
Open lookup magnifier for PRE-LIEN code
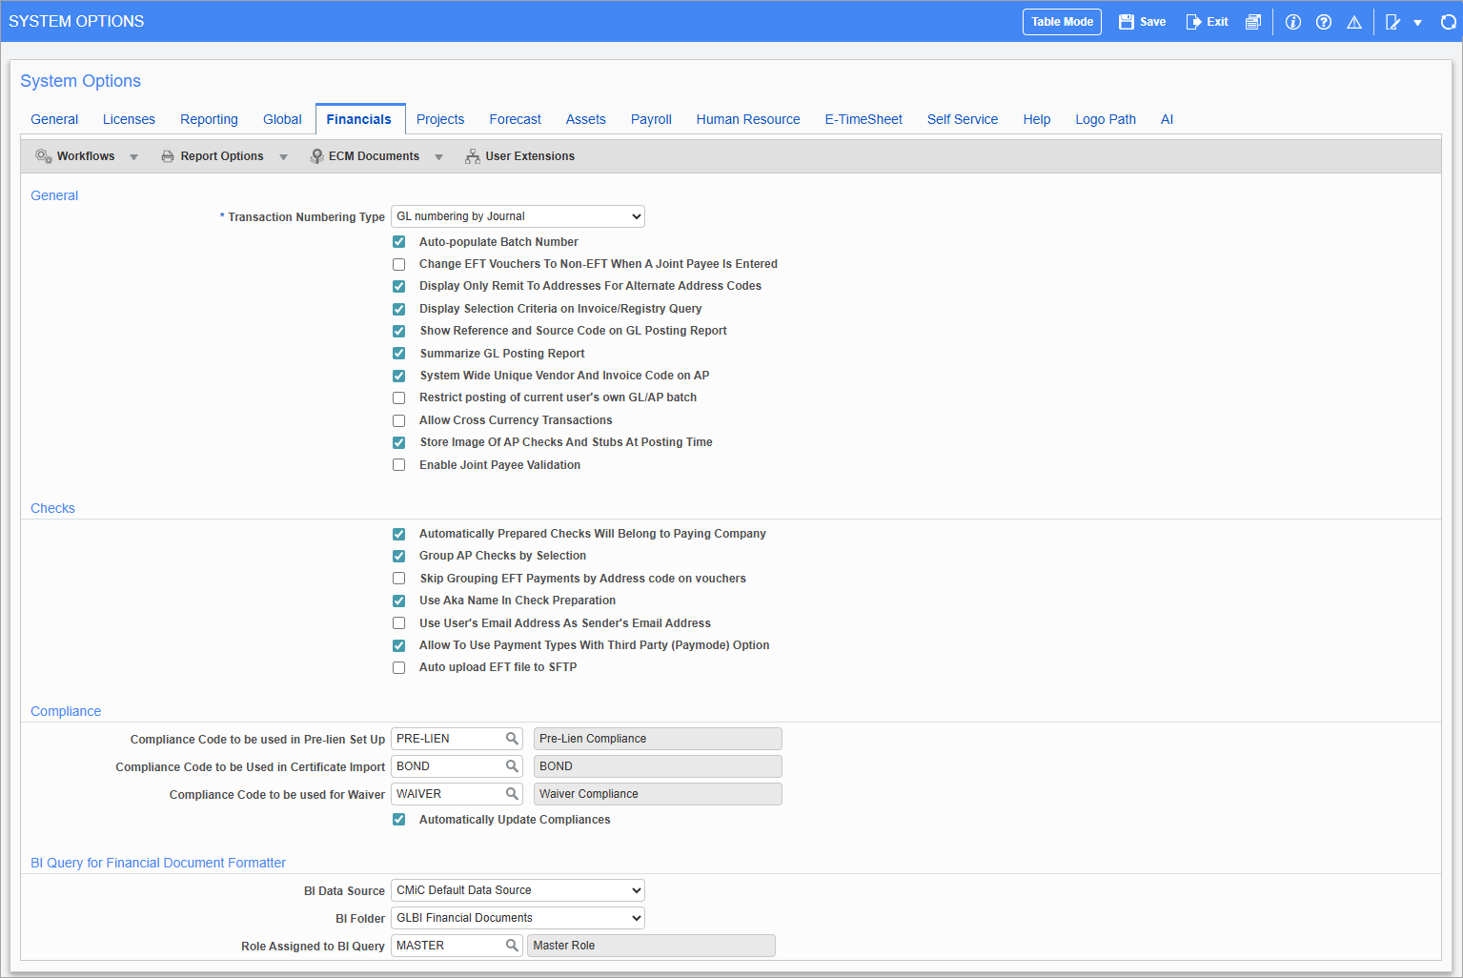[x=512, y=739]
